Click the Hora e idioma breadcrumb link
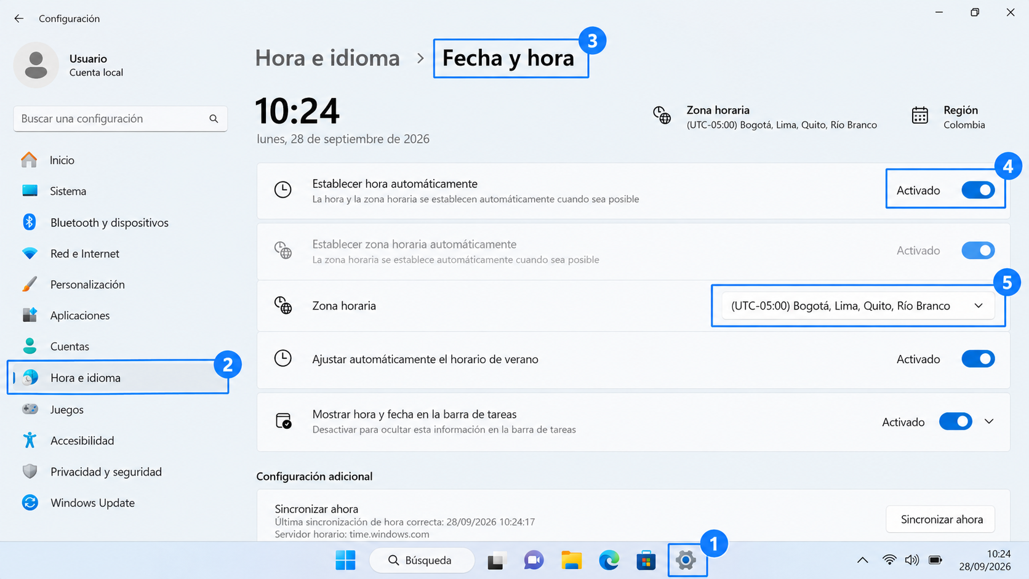1029x579 pixels. point(327,58)
